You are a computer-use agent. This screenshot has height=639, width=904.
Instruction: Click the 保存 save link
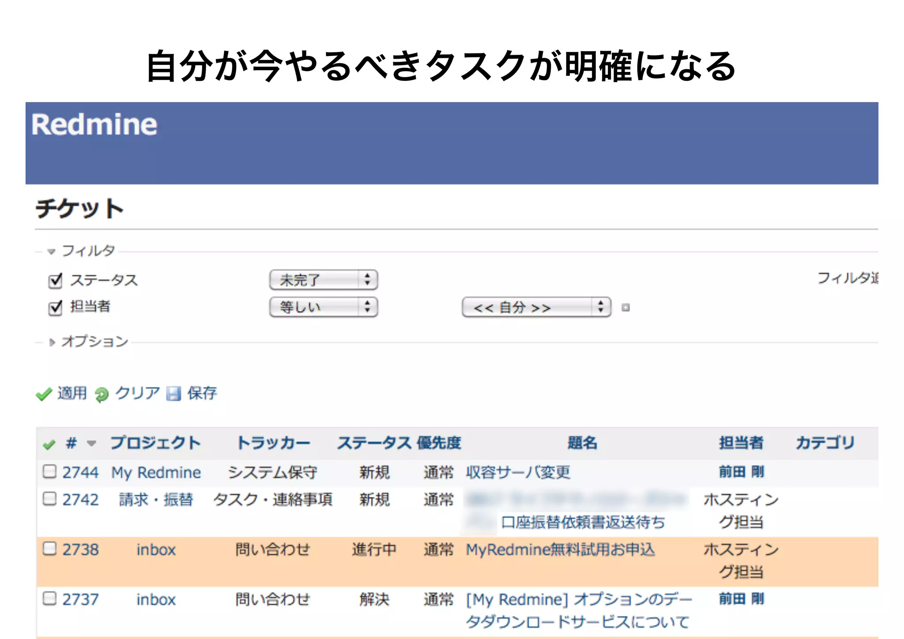click(x=202, y=393)
